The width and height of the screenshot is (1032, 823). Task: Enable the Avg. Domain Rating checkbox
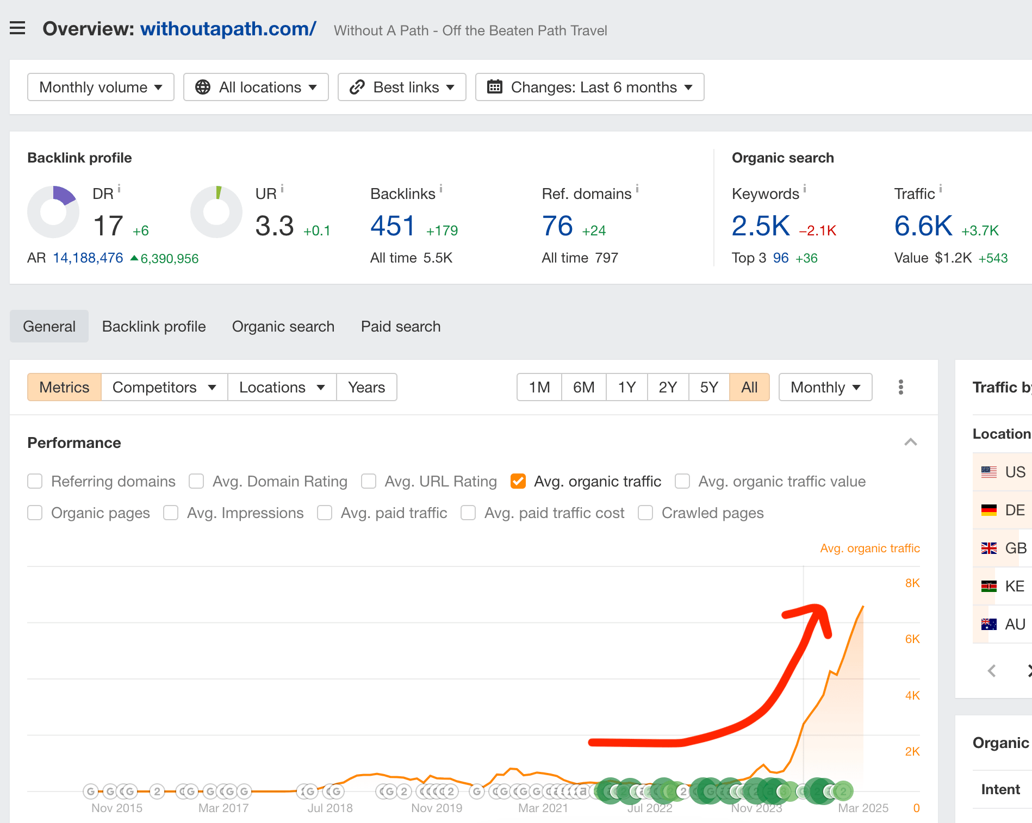click(x=196, y=481)
